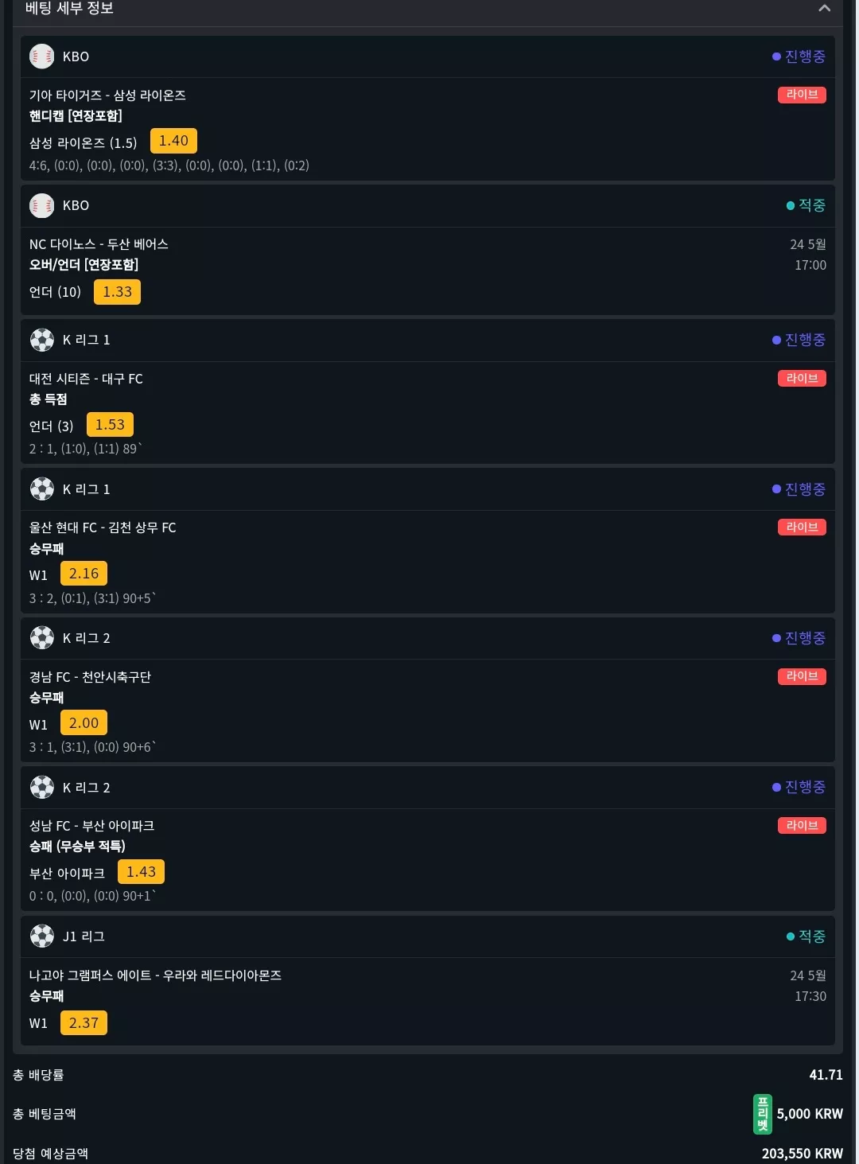Viewport: 859px width, 1164px height.
Task: Click the J1 리그 soccer ball icon
Action: click(42, 936)
